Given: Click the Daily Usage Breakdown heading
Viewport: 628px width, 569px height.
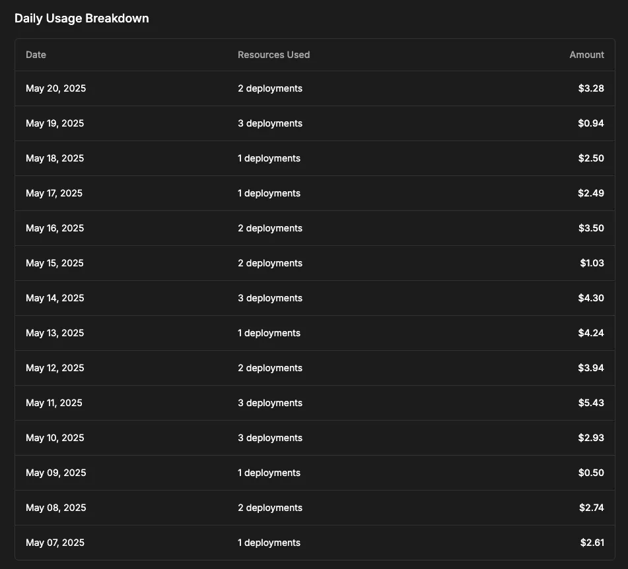Looking at the screenshot, I should click(82, 18).
